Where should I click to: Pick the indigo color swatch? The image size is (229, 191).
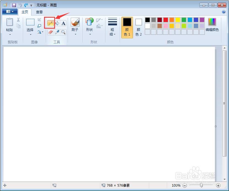(x=196, y=20)
